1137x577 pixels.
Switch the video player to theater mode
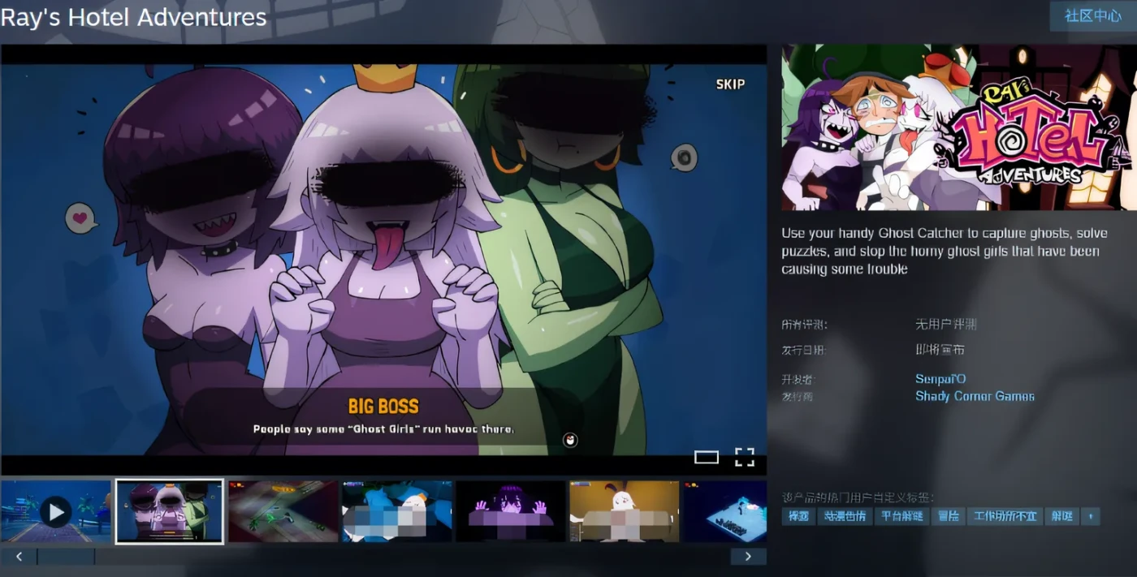coord(707,457)
